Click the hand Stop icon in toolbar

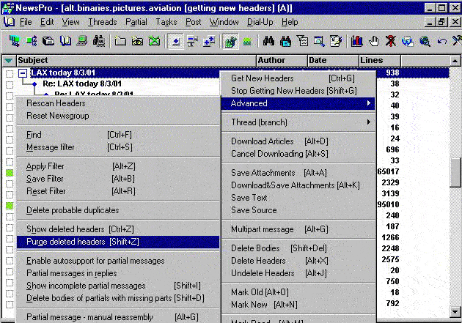pyautogui.click(x=374, y=41)
